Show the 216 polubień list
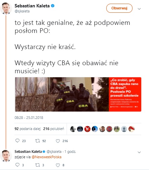This screenshot has width=149, height=170. [53, 129]
